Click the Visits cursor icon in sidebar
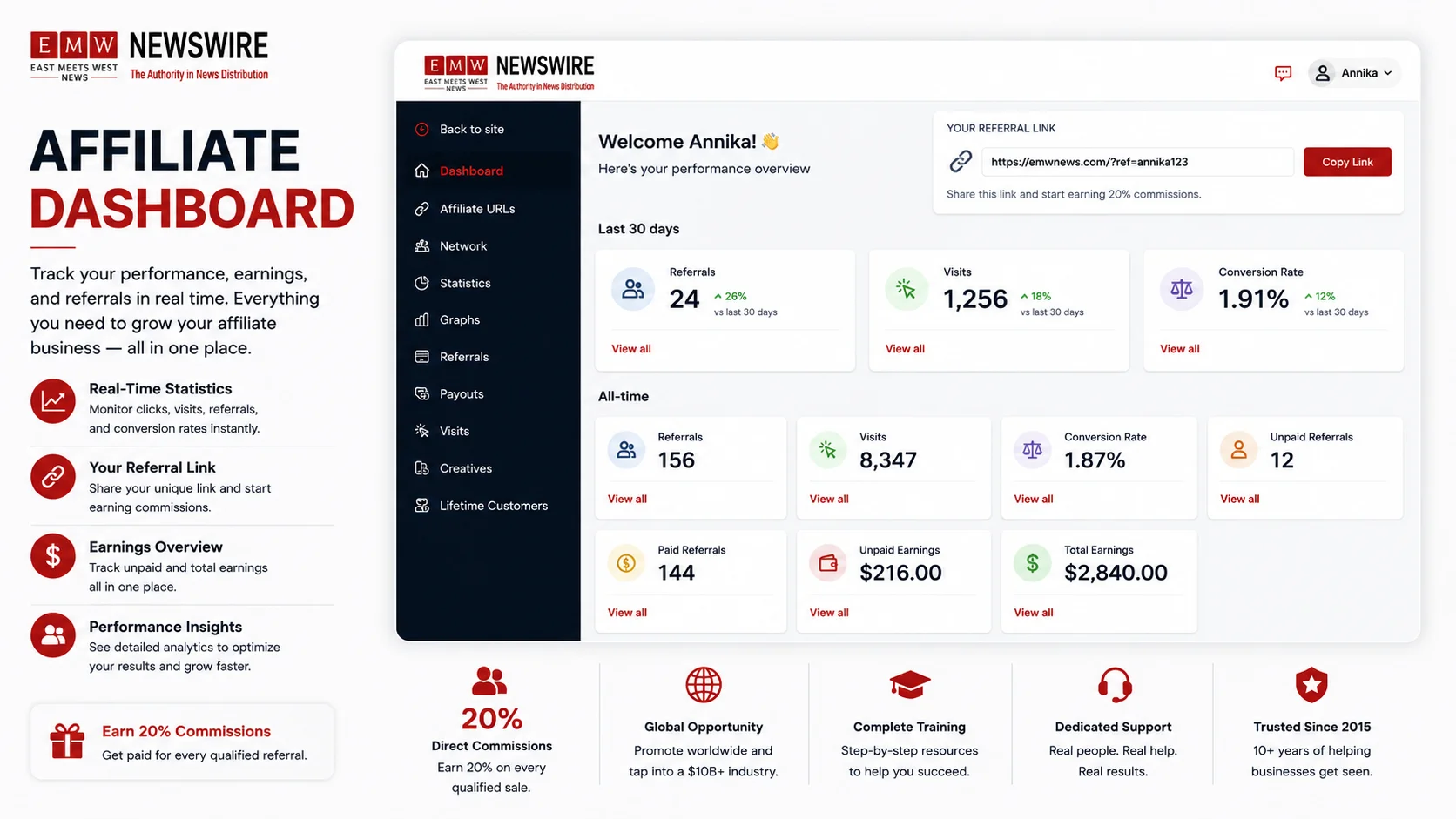The height and width of the screenshot is (819, 1456). pyautogui.click(x=422, y=431)
